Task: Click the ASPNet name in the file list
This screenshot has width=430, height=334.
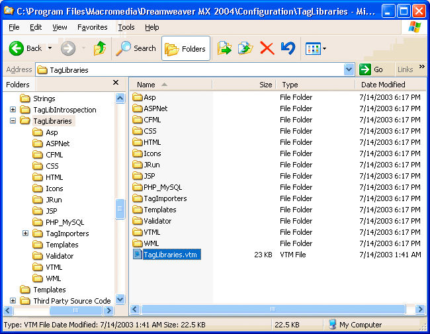Action: pyautogui.click(x=155, y=108)
